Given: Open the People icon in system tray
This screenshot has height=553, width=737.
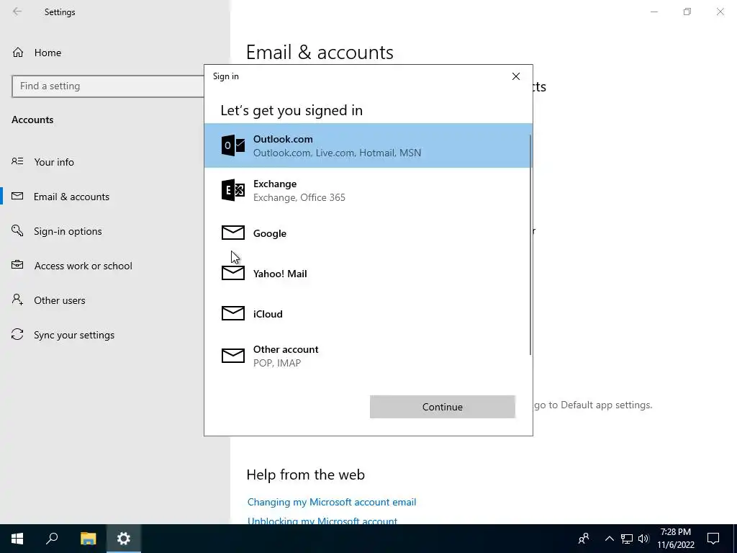Looking at the screenshot, I should pyautogui.click(x=584, y=539).
